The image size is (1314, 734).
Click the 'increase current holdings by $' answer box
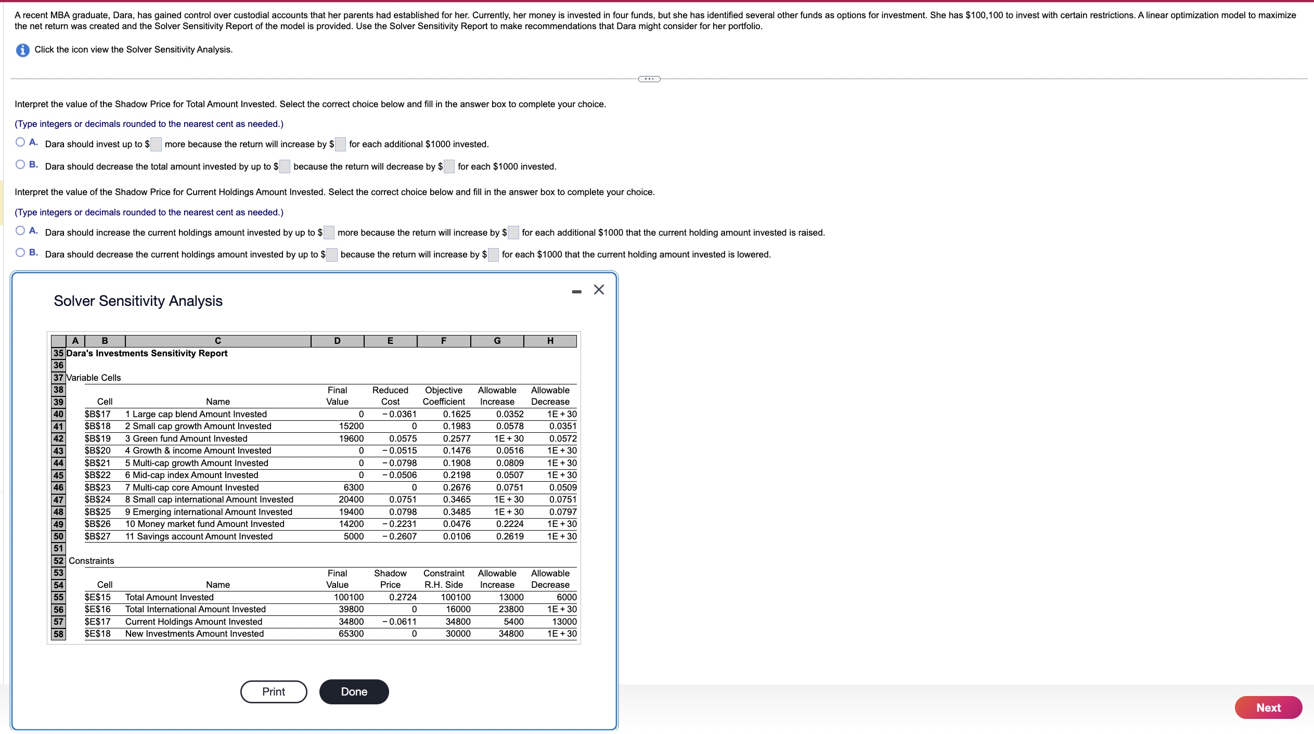[329, 233]
